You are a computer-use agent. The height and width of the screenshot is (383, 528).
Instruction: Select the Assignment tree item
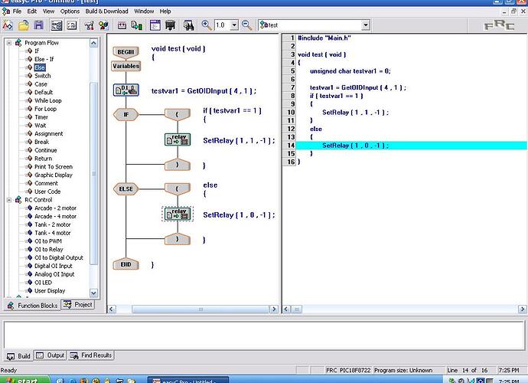tap(49, 134)
